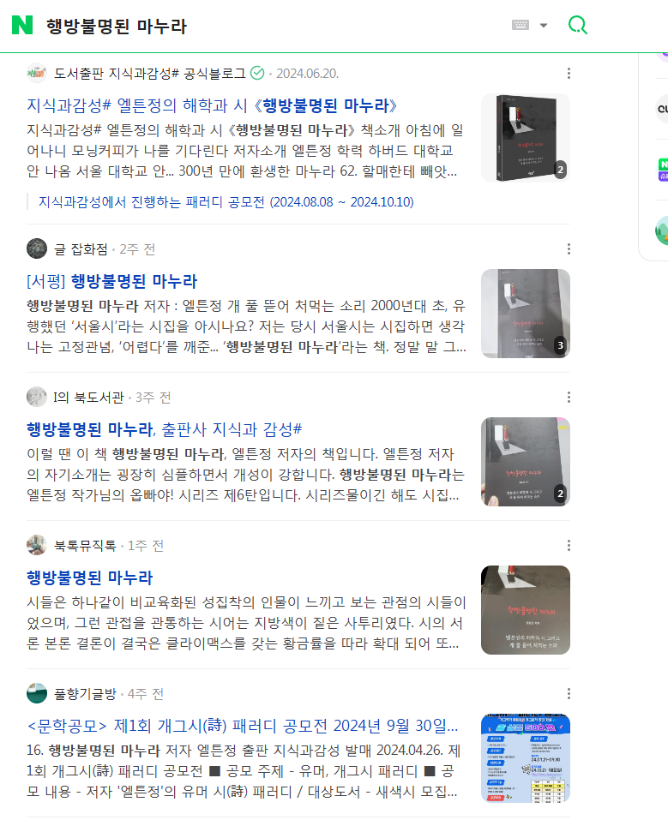Open more options for I의 북도서관 post
Screen dimensions: 668x820
tap(569, 398)
